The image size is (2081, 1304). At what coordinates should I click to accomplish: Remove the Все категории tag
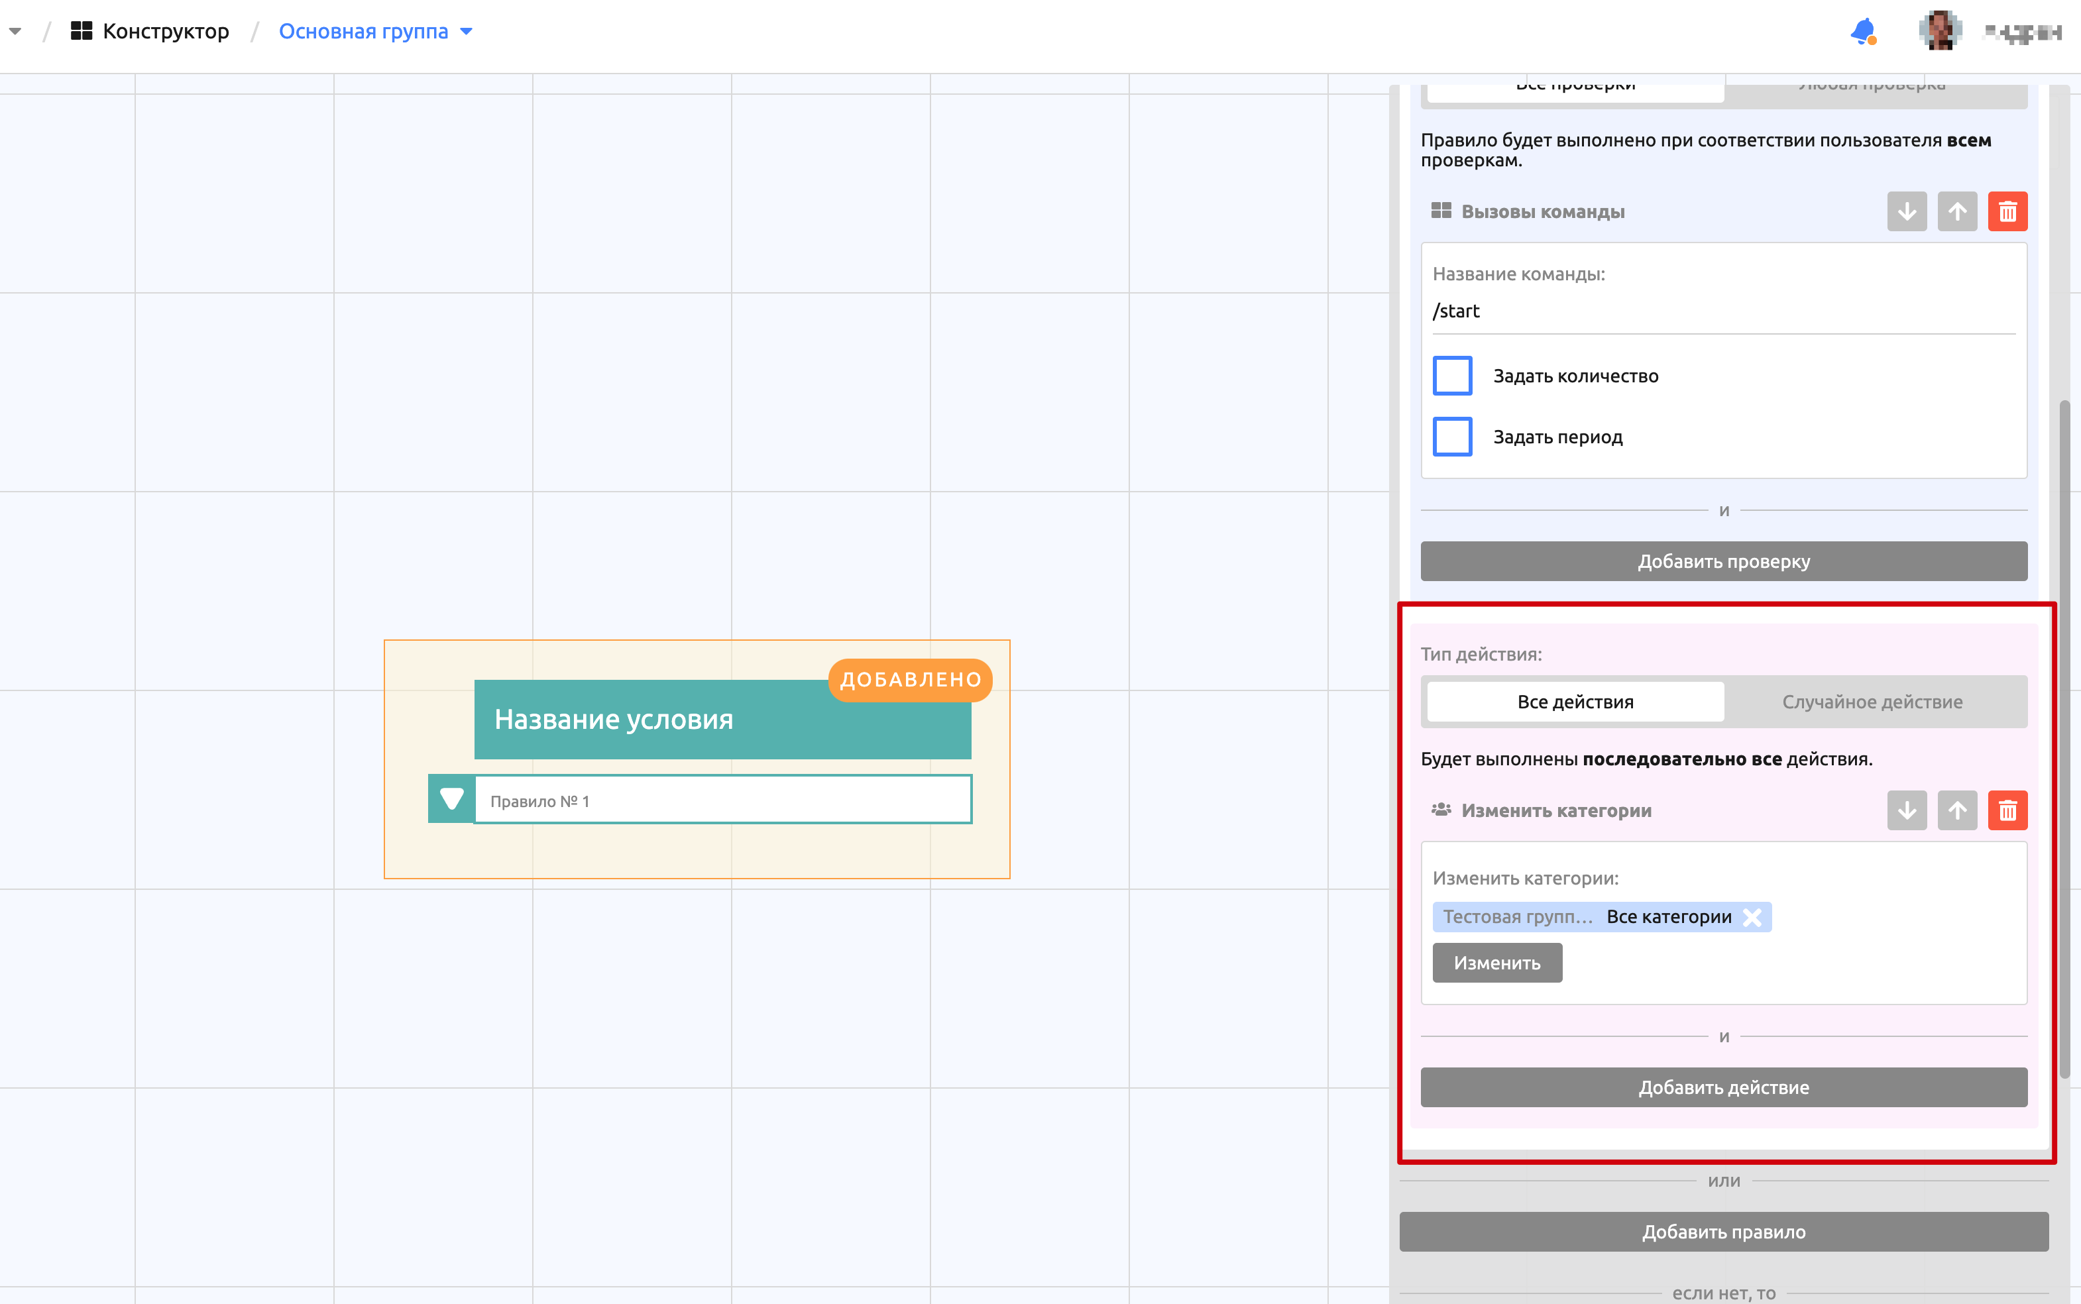pyautogui.click(x=1752, y=917)
